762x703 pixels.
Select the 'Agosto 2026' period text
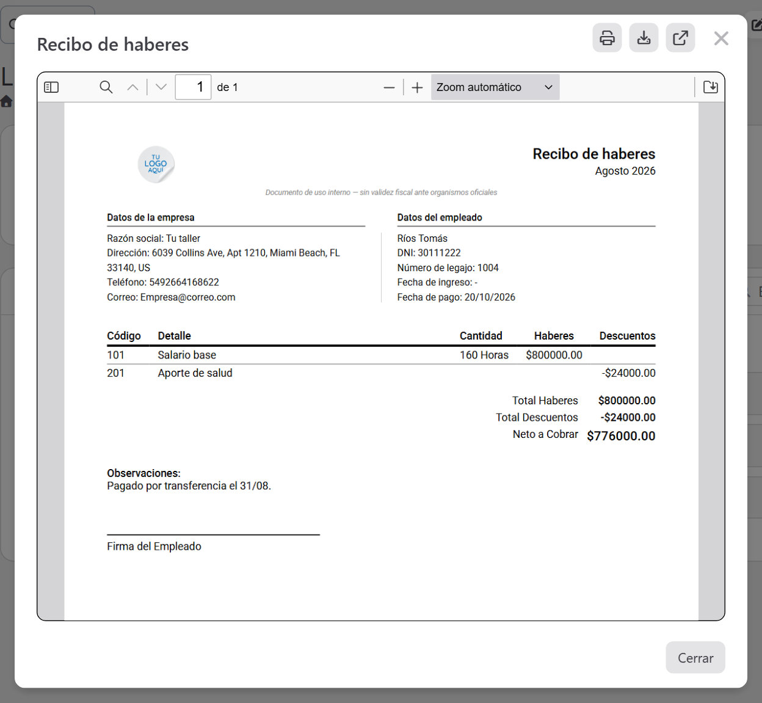[x=625, y=171]
